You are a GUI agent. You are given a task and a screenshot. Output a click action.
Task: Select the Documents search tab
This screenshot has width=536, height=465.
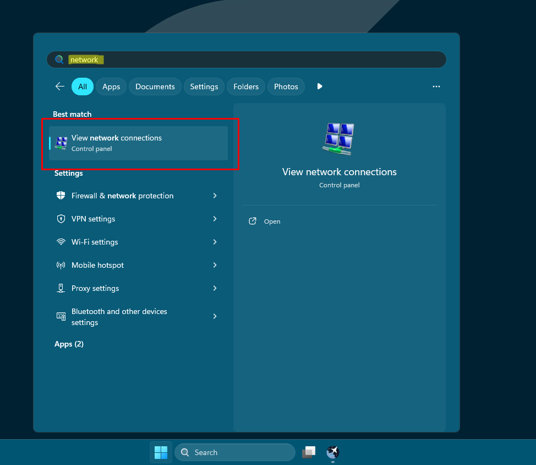pos(155,86)
